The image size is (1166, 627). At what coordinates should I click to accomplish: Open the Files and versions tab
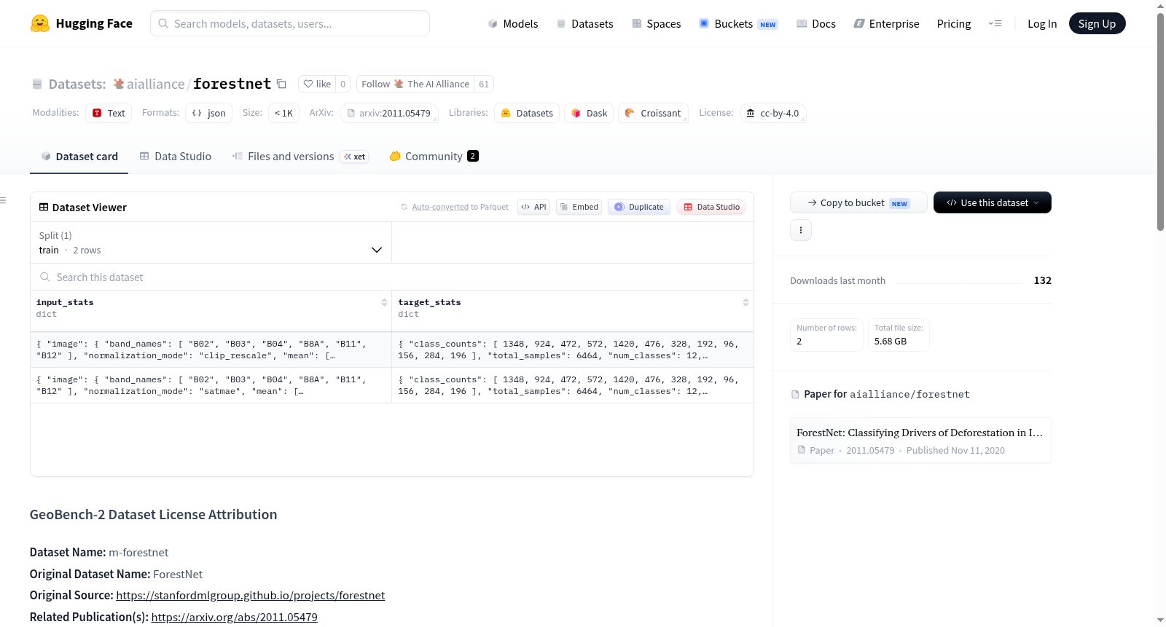(300, 156)
